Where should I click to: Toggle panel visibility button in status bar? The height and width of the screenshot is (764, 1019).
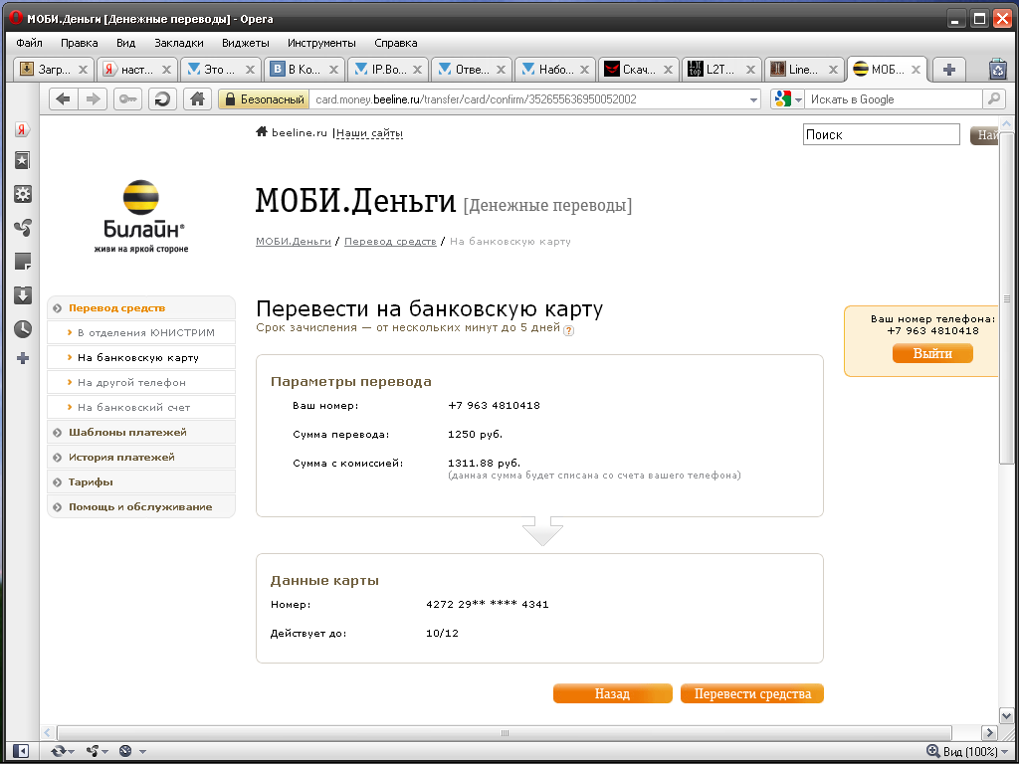pyautogui.click(x=21, y=751)
